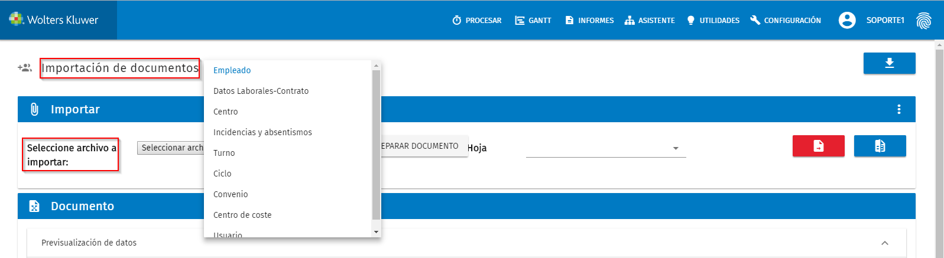The height and width of the screenshot is (258, 944).
Task: Select Turno from the dropdown list
Action: pos(288,153)
